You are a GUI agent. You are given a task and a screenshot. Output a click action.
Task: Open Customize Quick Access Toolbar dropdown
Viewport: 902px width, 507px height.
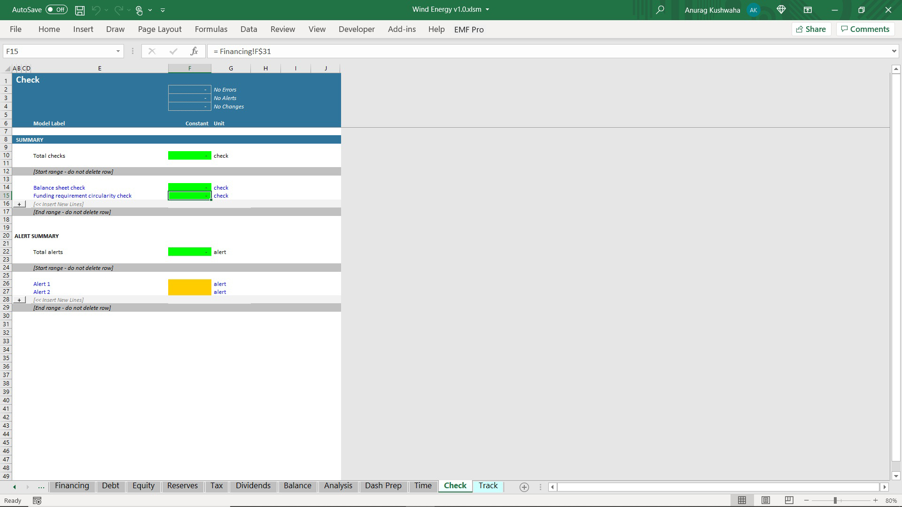(x=163, y=10)
